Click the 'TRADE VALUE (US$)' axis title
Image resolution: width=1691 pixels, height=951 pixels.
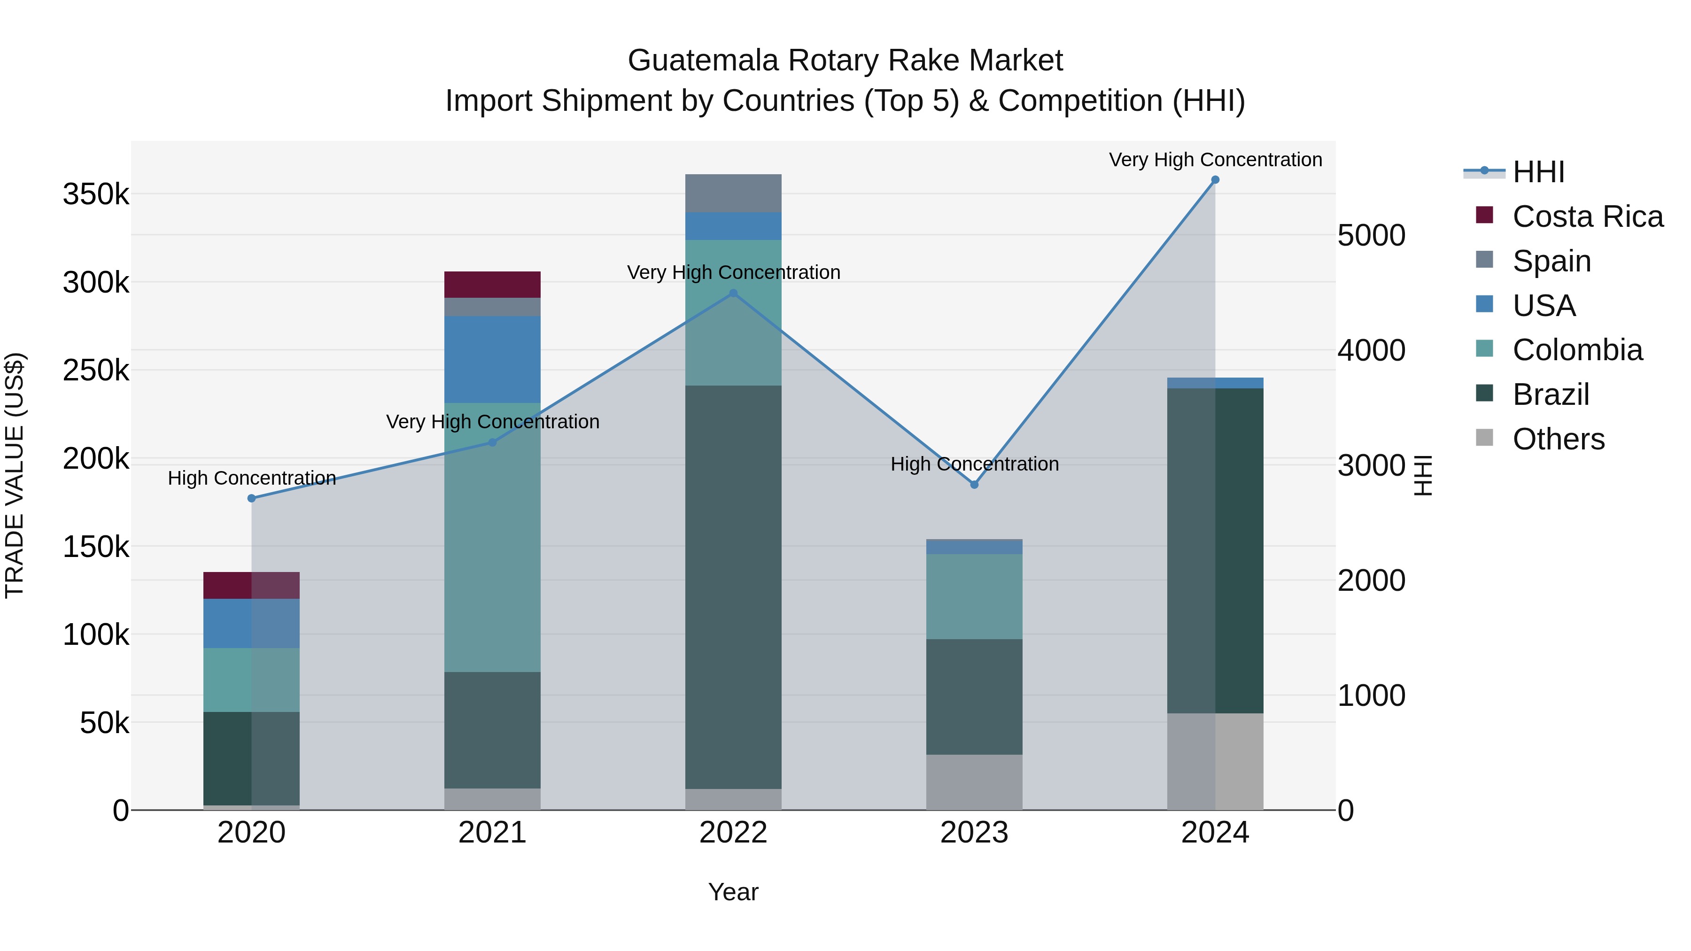[x=15, y=475]
